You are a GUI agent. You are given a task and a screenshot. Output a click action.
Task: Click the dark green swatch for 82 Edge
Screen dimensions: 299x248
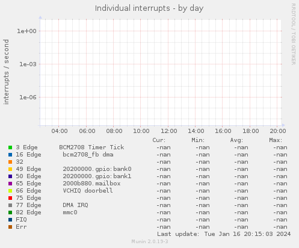[10, 212]
